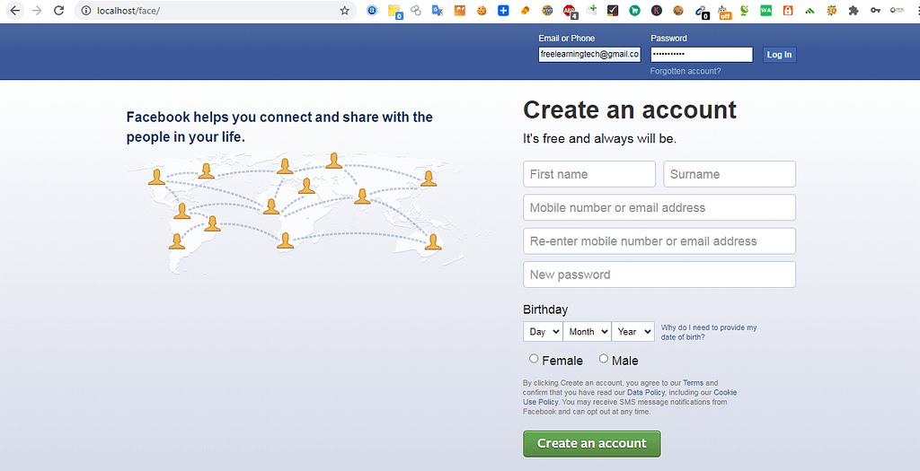Viewport: 920px width, 471px height.
Task: Open the dark circle K extension icon
Action: pos(657,10)
